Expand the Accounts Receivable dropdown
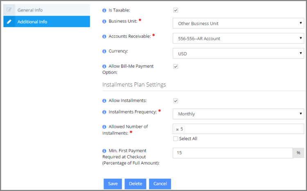The height and width of the screenshot is (191, 307). [238, 39]
